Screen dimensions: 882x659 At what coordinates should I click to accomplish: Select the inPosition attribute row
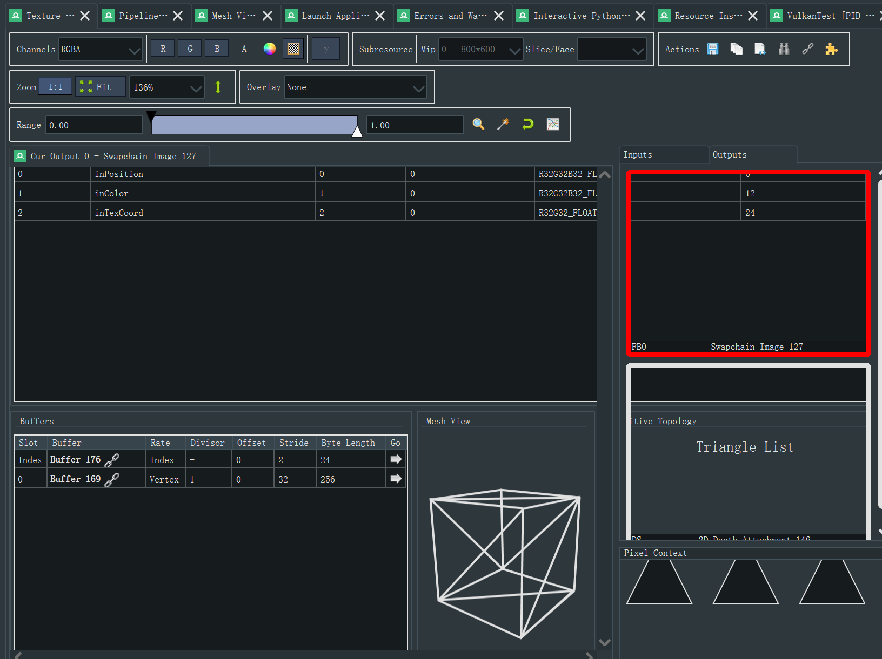(306, 174)
